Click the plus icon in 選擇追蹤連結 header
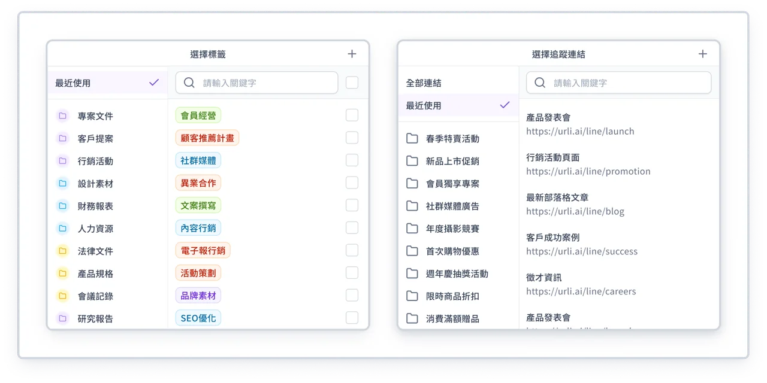This screenshot has width=767, height=383. [703, 54]
